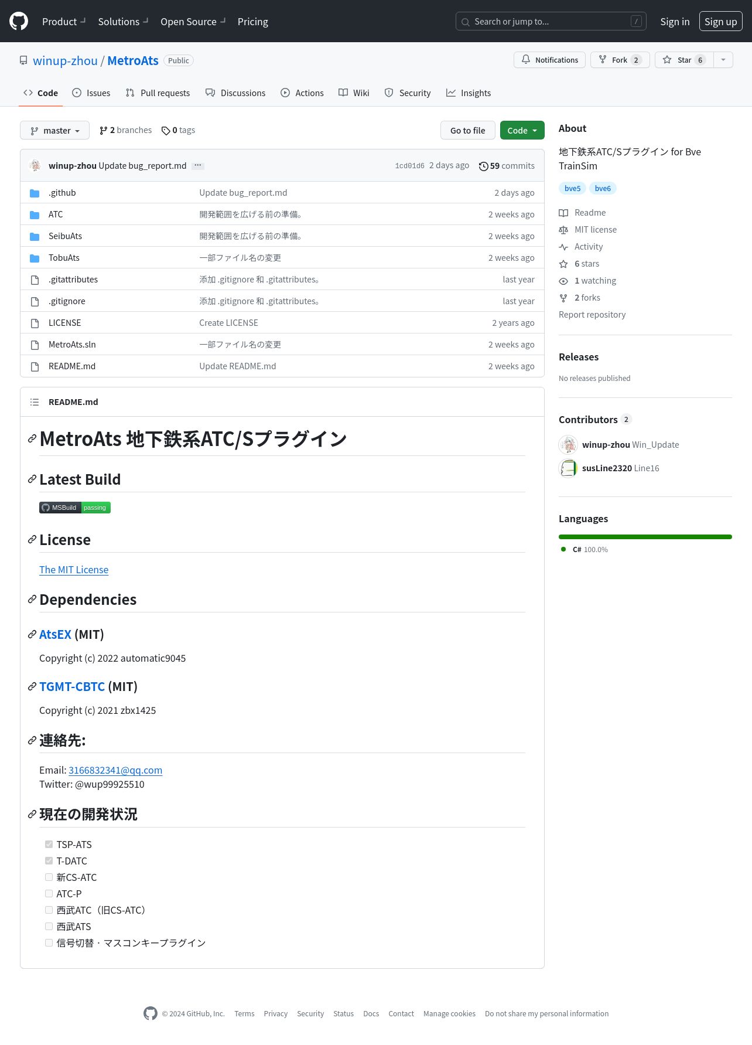The width and height of the screenshot is (752, 1045).
Task: Click the footer GitHub logo
Action: pos(151,1013)
